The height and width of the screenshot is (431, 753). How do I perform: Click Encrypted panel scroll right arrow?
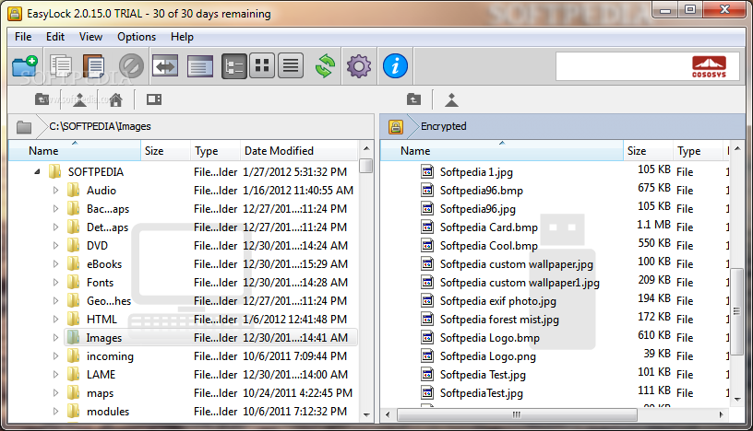point(721,414)
